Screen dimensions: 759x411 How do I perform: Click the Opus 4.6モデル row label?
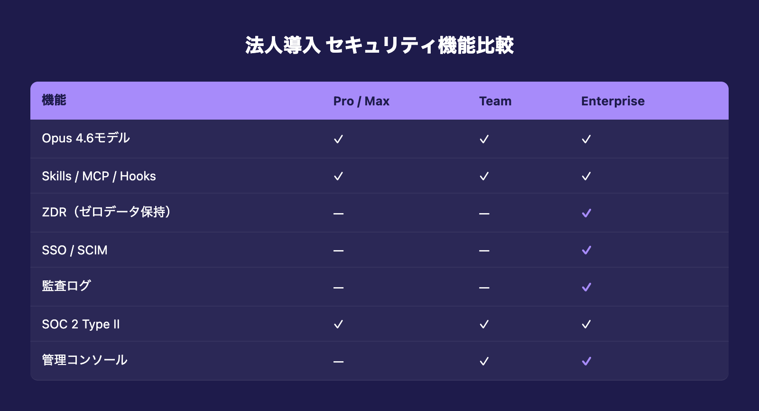(86, 138)
